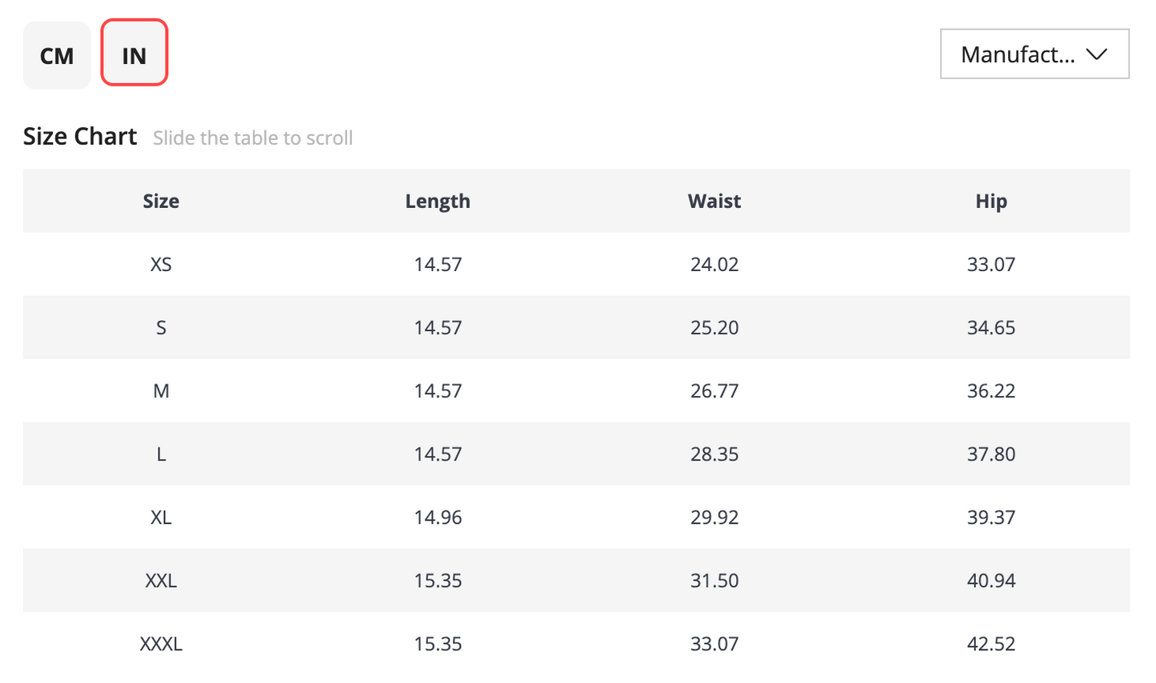Viewport: 1156px width, 683px height.
Task: Click the XL length value 14.96
Action: point(438,517)
